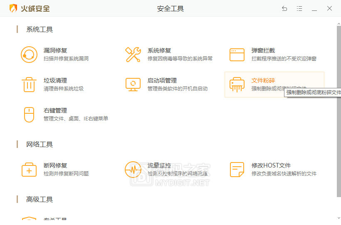The height and width of the screenshot is (225, 341).
Task: Click the 系统修复 wrench and screwdriver icon
Action: tap(133, 55)
